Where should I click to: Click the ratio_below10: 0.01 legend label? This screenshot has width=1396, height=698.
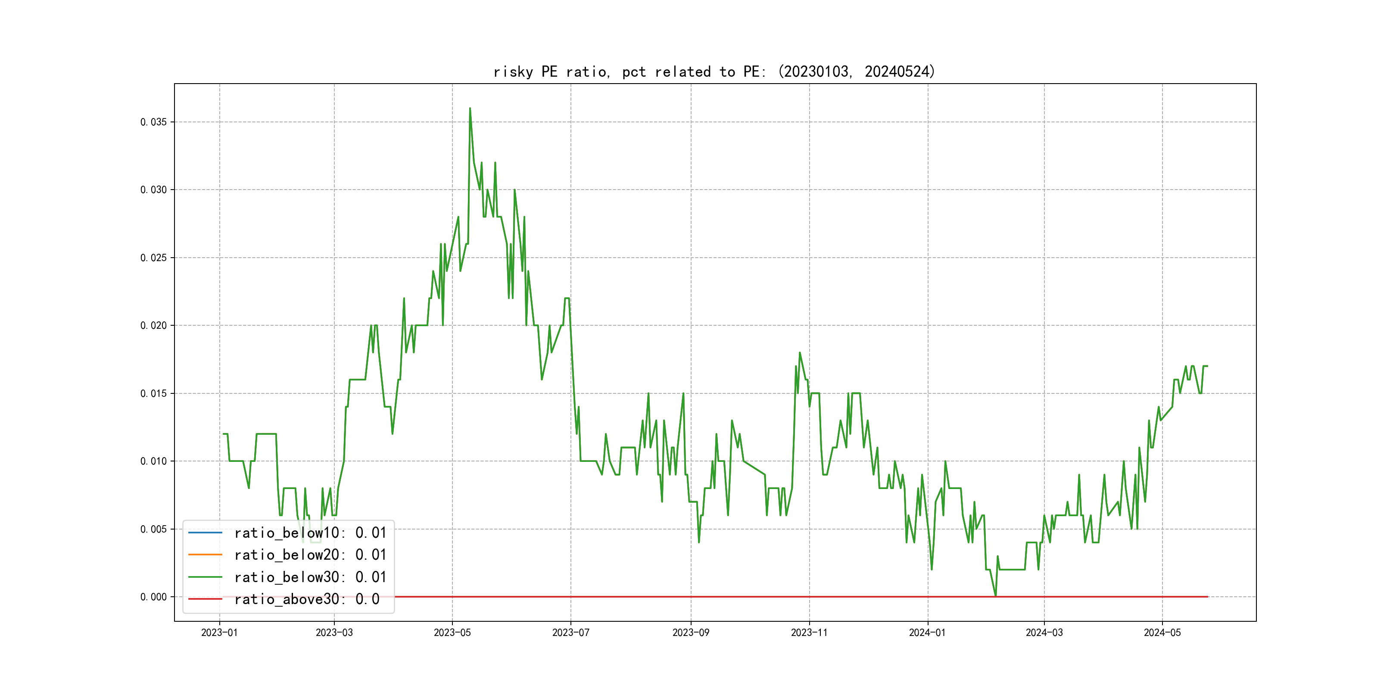[x=310, y=533]
